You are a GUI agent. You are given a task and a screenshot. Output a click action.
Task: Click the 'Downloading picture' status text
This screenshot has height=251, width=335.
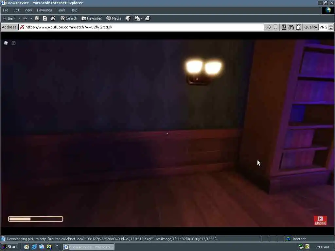[x=113, y=239]
